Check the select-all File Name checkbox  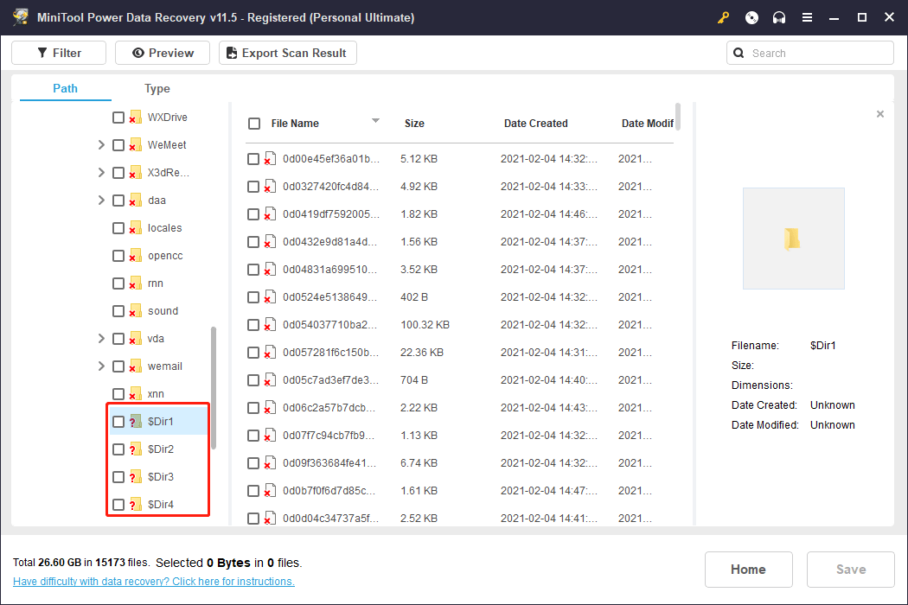[x=254, y=124]
